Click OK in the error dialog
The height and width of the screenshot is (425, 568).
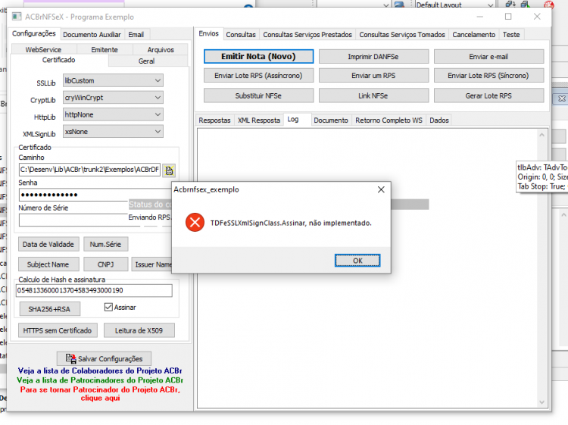tap(357, 261)
